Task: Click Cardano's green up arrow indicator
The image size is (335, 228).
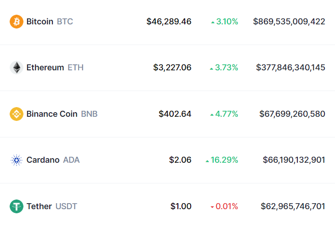Action: [207, 160]
